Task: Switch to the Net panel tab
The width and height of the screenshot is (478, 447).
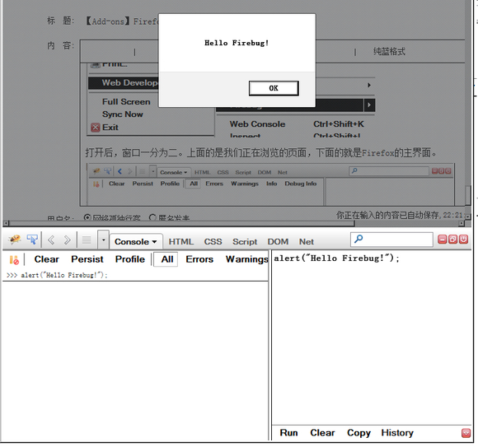Action: click(307, 242)
